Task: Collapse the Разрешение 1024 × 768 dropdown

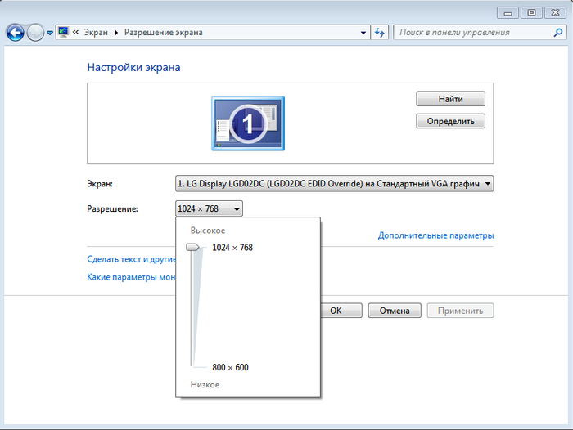Action: (x=209, y=209)
